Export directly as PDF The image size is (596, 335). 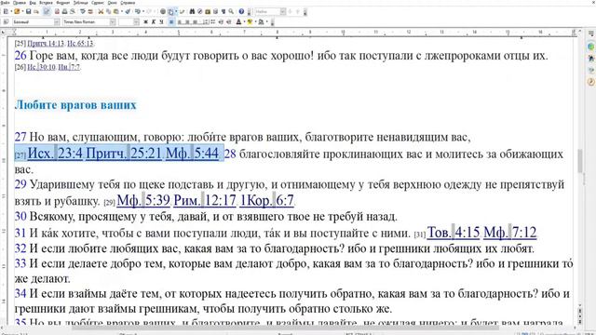[x=57, y=12]
